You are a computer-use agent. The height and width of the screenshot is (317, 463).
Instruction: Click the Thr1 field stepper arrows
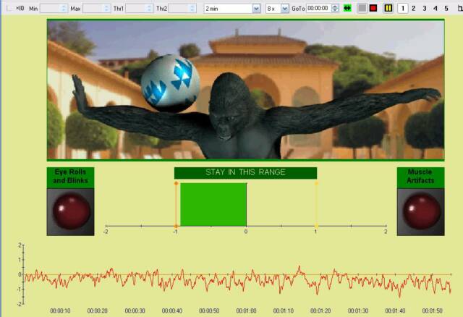150,9
